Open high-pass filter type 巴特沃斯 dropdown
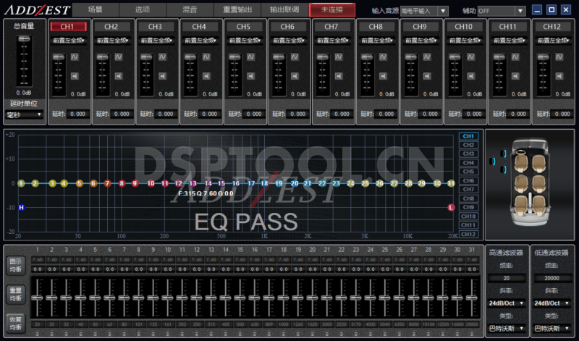Viewport: 579px width, 341px height. pyautogui.click(x=506, y=328)
